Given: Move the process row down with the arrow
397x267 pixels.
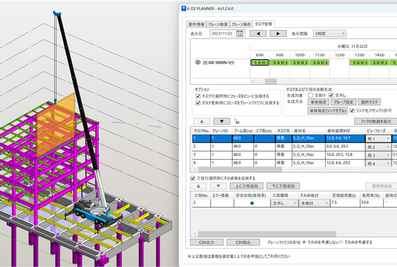Looking at the screenshot, I should (218, 186).
